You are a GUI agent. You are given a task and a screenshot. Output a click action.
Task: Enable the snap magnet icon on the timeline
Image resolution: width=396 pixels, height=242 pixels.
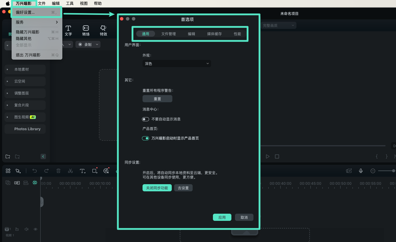coord(35,183)
